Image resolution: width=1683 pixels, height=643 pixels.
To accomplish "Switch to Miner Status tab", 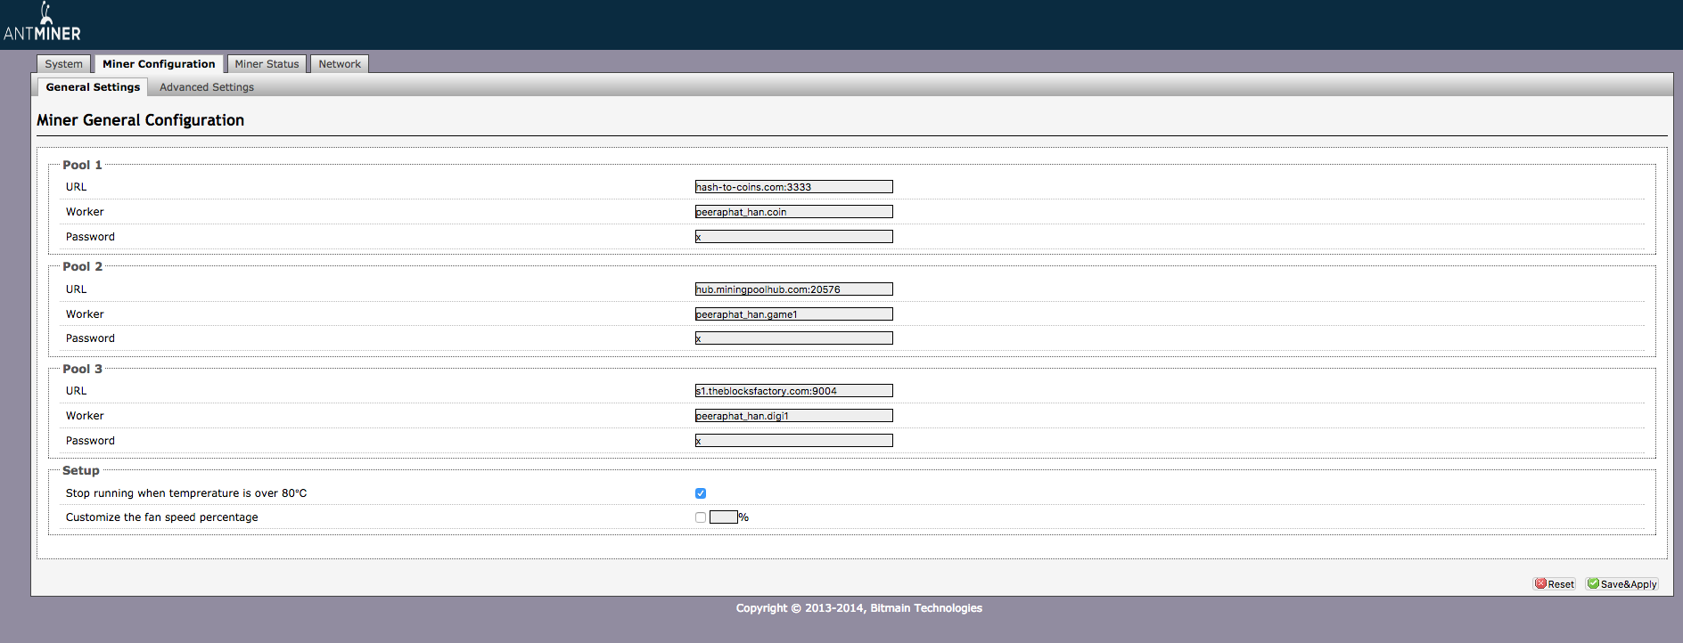I will pos(267,64).
